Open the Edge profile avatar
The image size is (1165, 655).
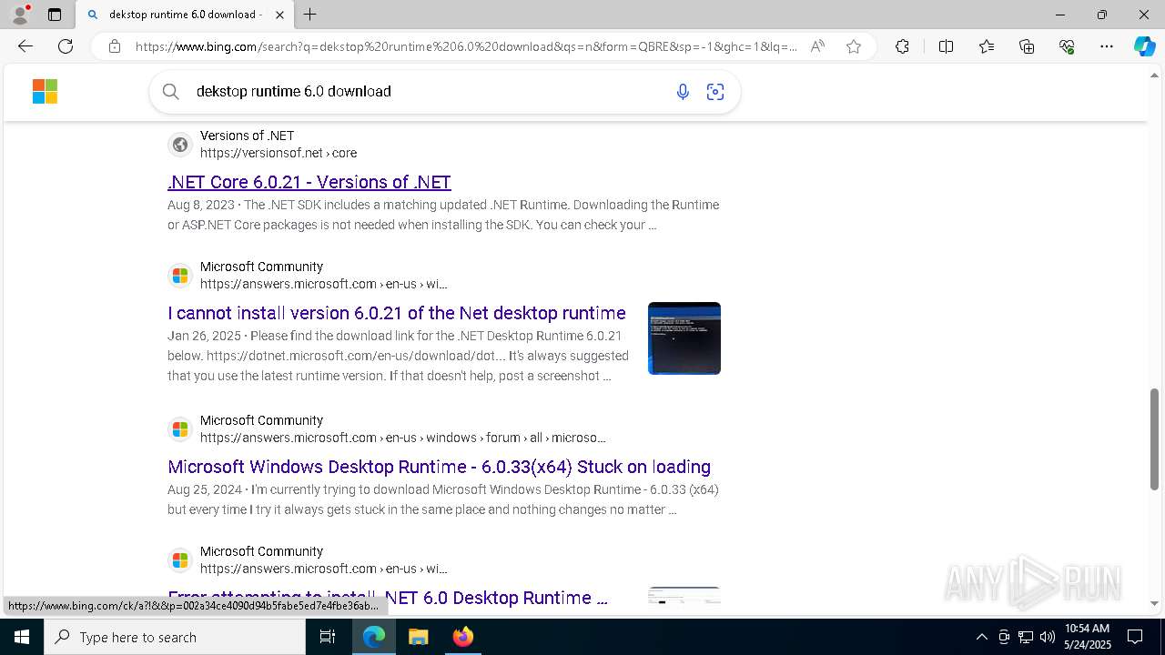(20, 15)
